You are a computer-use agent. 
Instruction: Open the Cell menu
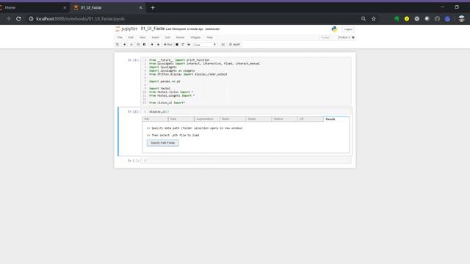coord(167,37)
